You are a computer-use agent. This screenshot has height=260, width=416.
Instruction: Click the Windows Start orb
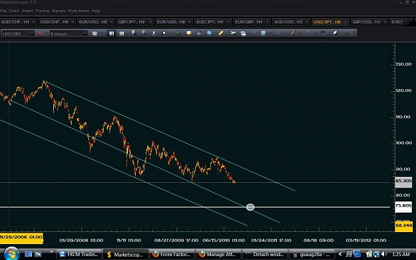click(x=11, y=253)
